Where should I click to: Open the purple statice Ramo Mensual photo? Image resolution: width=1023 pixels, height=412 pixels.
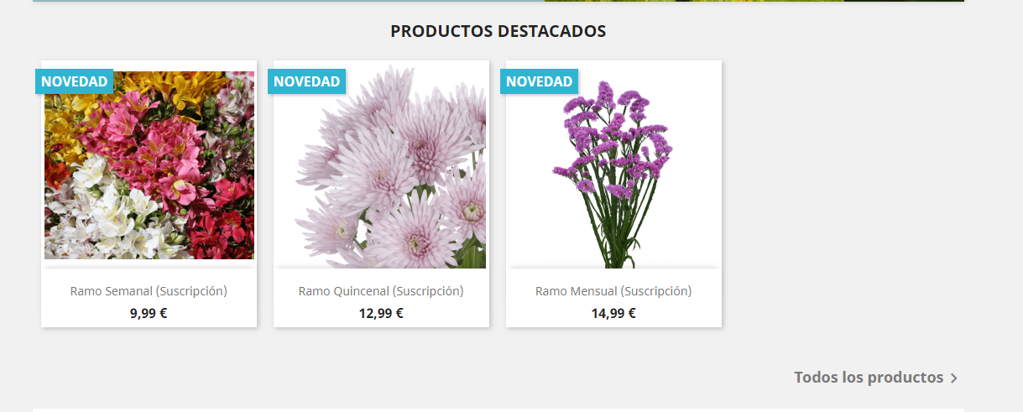click(614, 164)
